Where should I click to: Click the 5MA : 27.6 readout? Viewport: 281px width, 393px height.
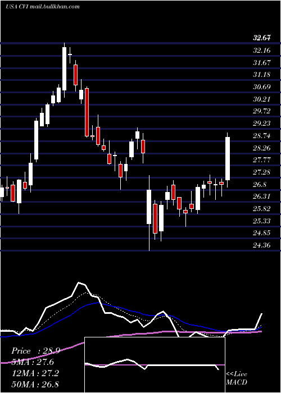point(33,362)
